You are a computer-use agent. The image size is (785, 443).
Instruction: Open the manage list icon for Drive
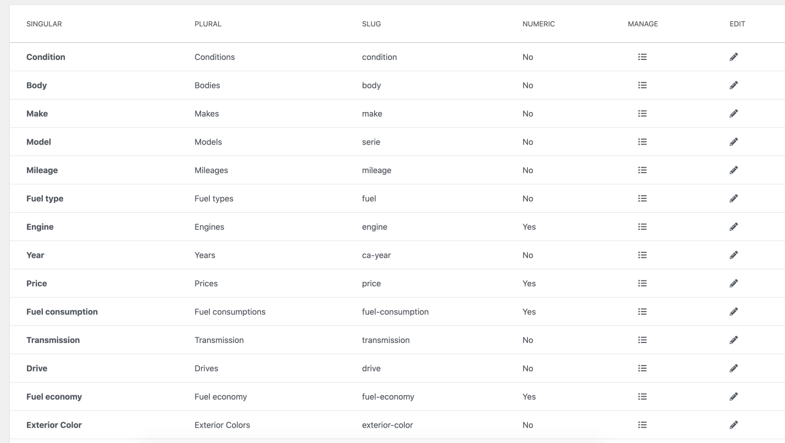642,368
